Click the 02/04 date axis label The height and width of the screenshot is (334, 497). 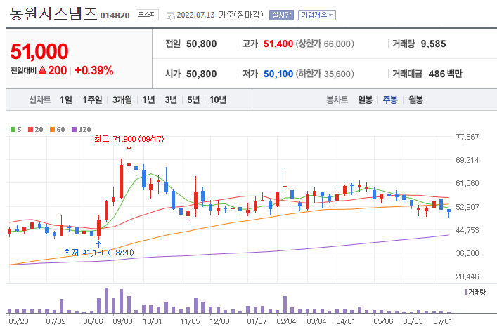click(x=286, y=321)
